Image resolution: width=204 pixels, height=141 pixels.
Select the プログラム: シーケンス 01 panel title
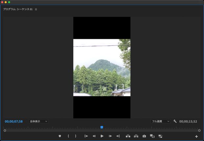tap(18, 9)
